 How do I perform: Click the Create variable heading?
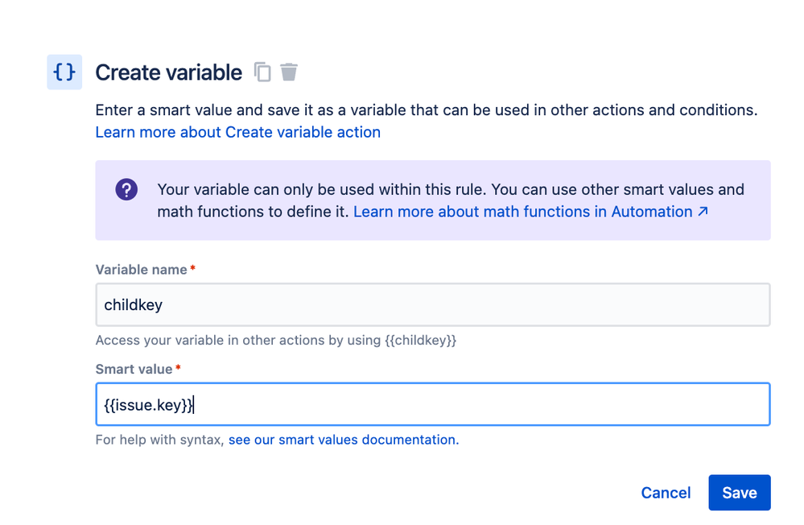coord(168,72)
